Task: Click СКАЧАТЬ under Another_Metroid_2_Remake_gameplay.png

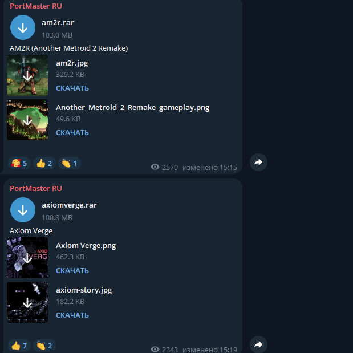Action: point(72,133)
